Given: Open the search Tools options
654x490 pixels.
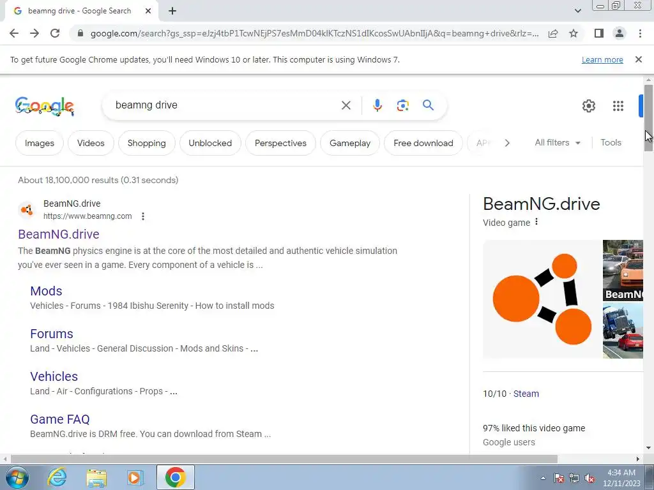Looking at the screenshot, I should coord(611,142).
